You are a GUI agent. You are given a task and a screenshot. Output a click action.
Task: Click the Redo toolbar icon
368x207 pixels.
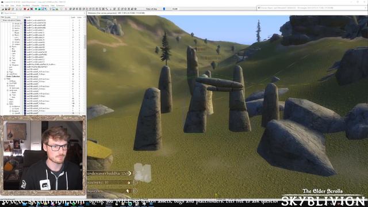(x=20, y=9)
